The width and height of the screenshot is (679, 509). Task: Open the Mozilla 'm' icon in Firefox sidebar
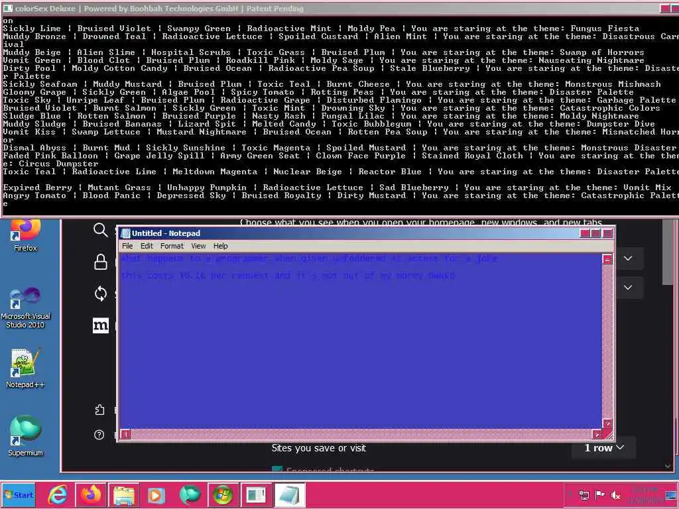101,325
